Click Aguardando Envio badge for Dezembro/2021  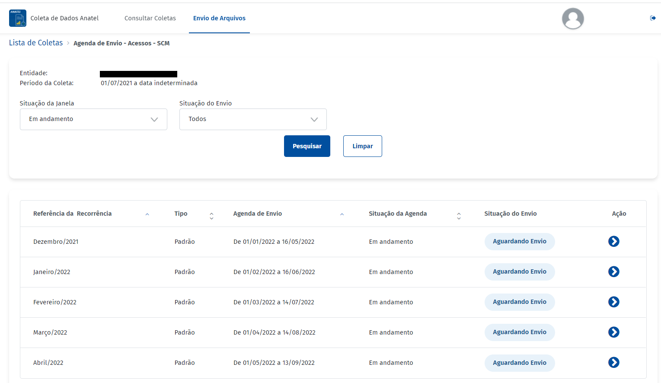click(x=520, y=241)
